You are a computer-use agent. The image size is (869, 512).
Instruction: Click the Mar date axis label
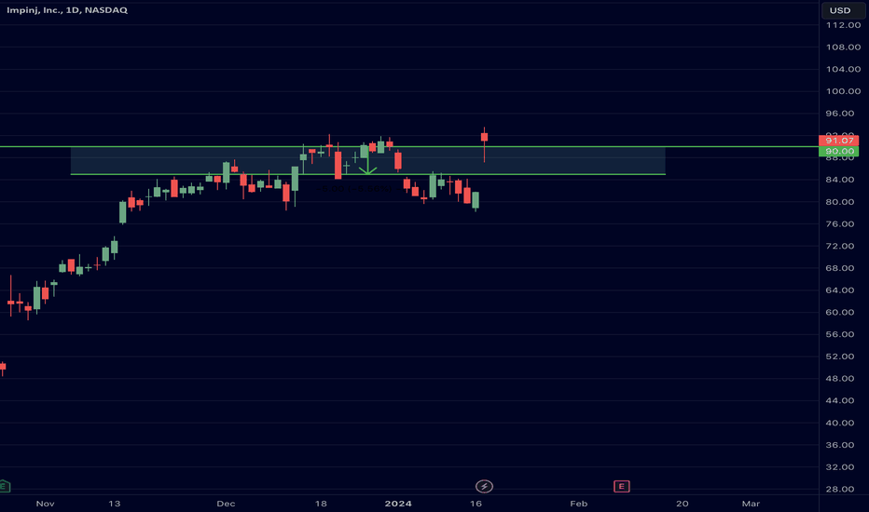point(751,504)
